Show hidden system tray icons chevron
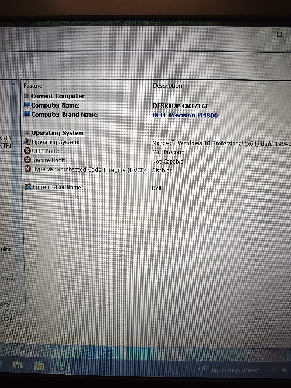 [x=273, y=370]
